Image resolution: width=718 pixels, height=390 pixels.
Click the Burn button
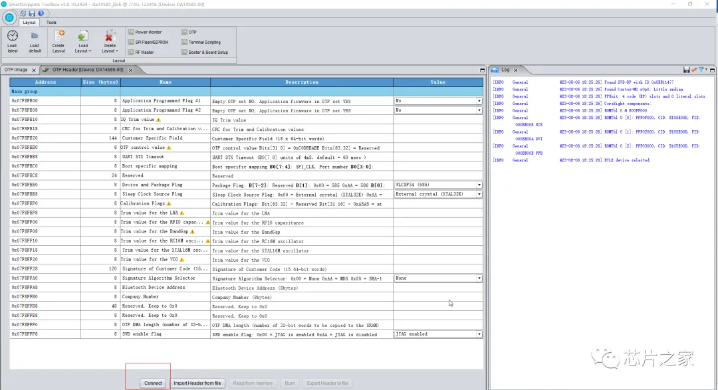point(290,383)
